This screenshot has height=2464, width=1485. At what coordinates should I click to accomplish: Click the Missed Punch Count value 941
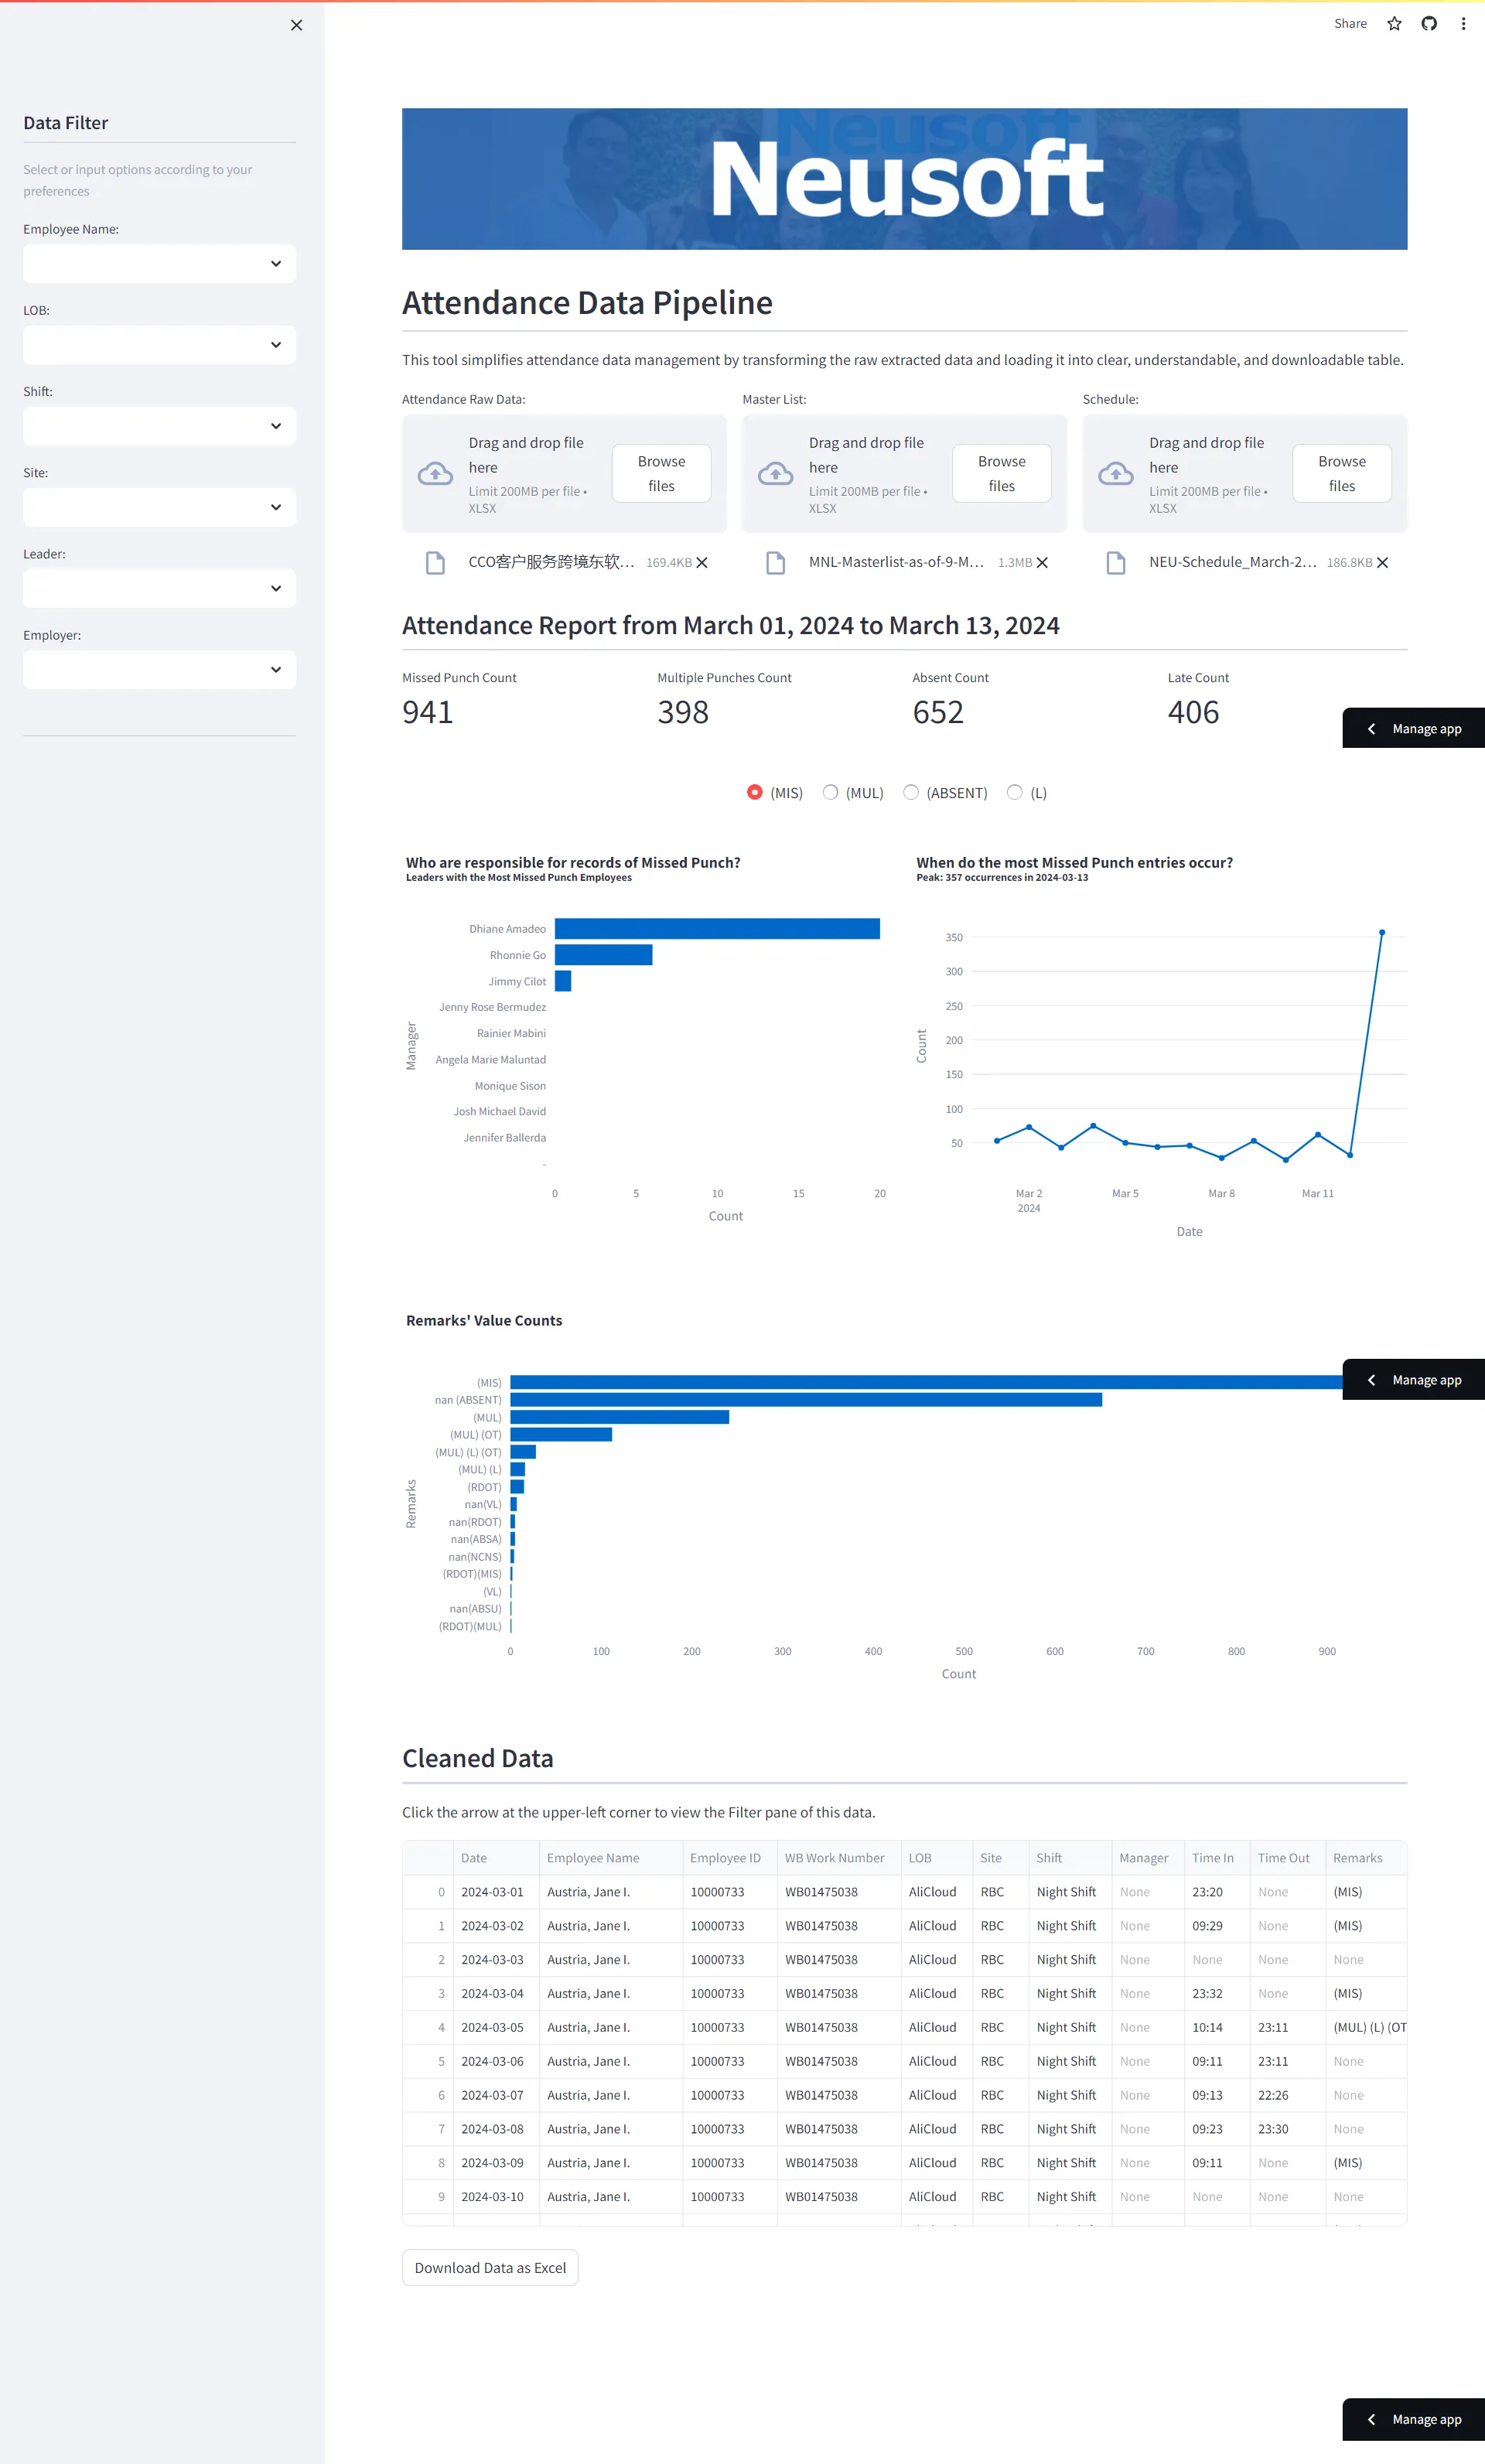[x=428, y=712]
